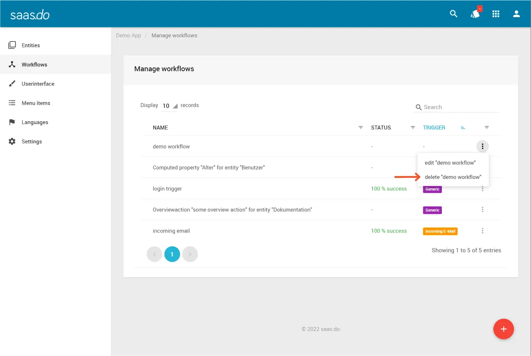The height and width of the screenshot is (356, 531).
Task: Click the red plus add workflow button
Action: tap(504, 329)
